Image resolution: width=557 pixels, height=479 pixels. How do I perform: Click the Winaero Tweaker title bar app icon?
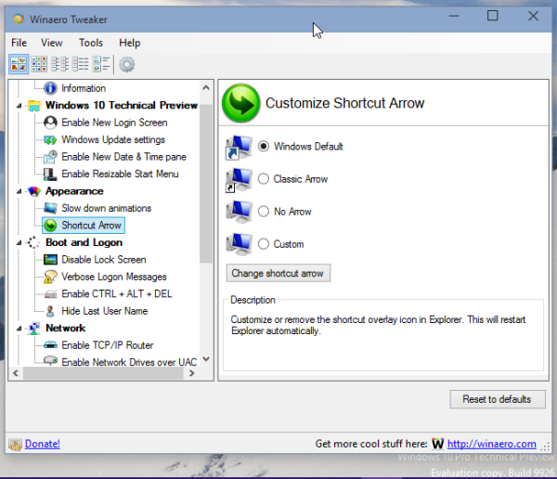point(19,19)
